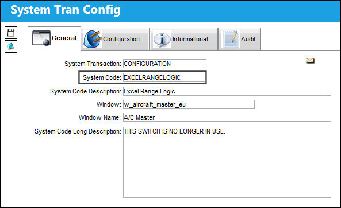Click the icon below the Save button

[x=11, y=46]
